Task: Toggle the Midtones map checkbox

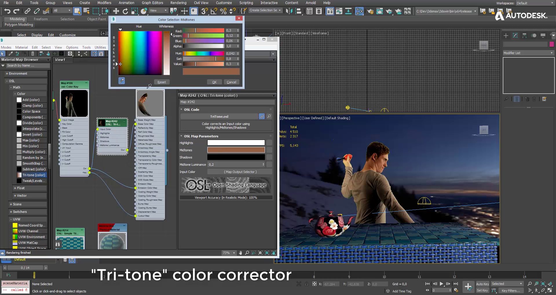Action: click(269, 150)
